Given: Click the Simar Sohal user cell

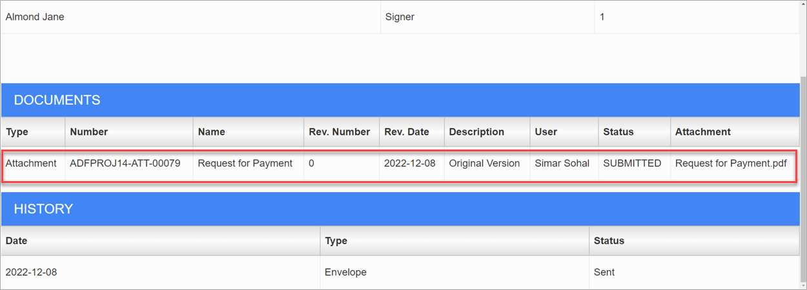Looking at the screenshot, I should (x=562, y=164).
